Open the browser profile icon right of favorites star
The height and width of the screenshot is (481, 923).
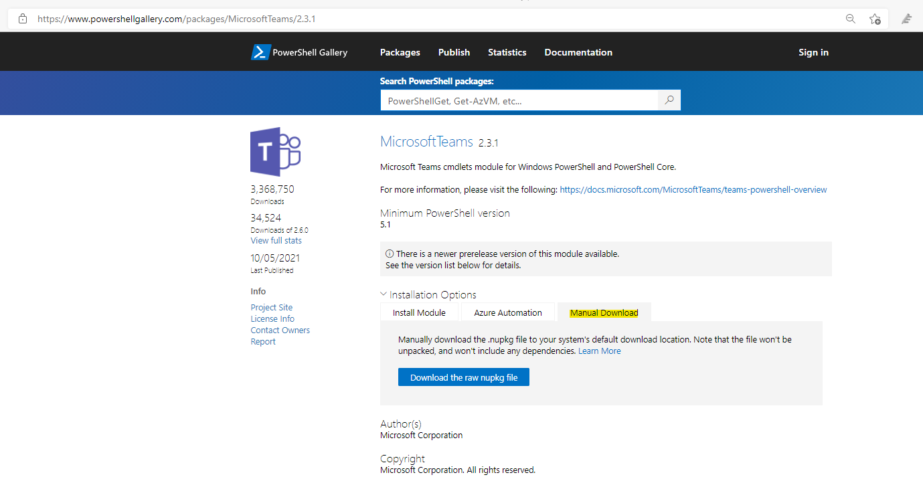(907, 19)
